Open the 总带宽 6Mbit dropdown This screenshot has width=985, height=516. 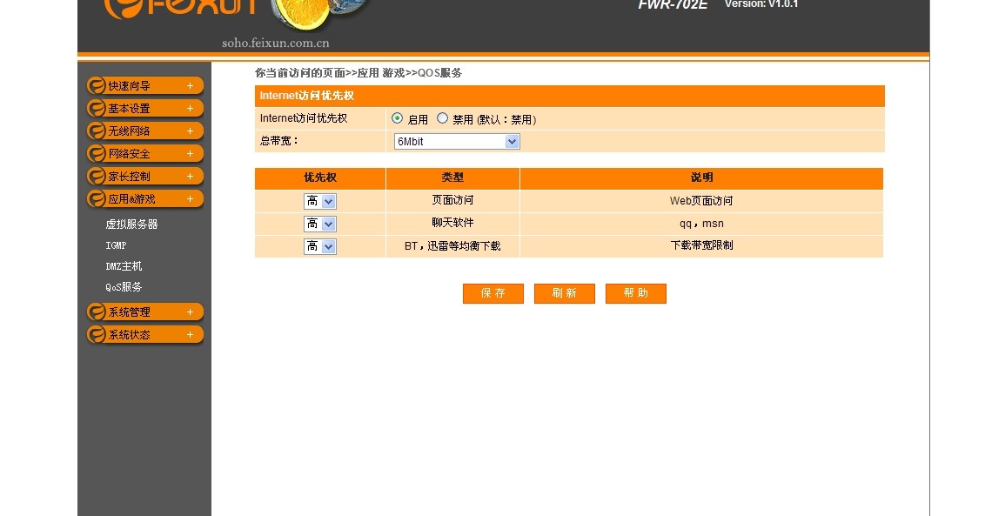pyautogui.click(x=457, y=142)
